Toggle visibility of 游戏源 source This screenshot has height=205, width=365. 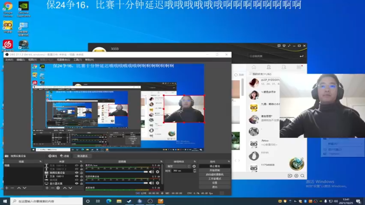77,179
